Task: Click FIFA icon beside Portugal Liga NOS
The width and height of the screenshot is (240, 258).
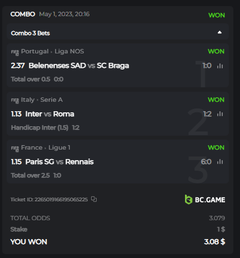Action: coord(15,52)
